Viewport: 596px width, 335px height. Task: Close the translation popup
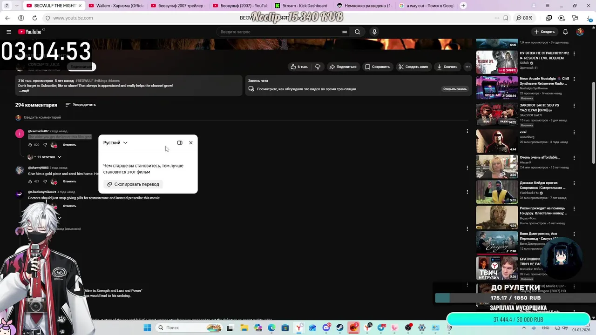[191, 143]
